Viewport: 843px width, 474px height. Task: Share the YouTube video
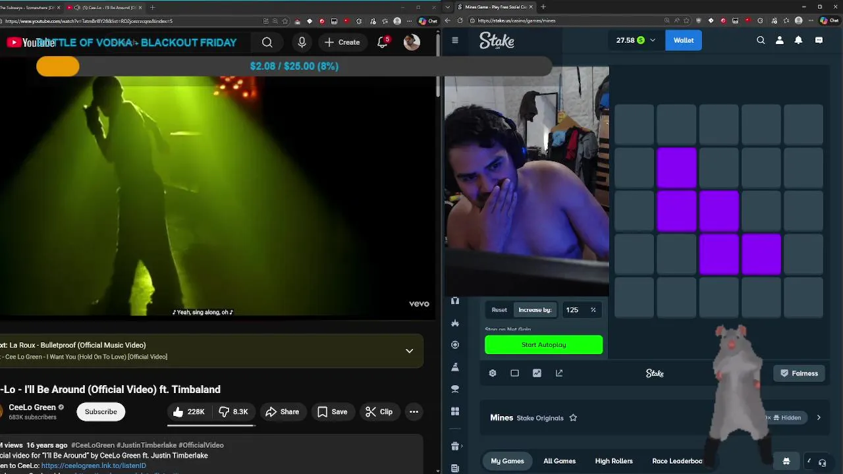tap(282, 411)
